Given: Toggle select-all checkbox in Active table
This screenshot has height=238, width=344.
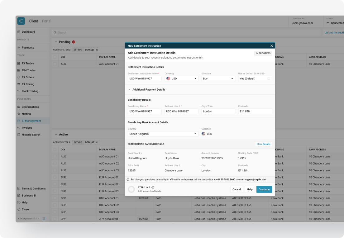Looking at the screenshot, I should pos(55,150).
